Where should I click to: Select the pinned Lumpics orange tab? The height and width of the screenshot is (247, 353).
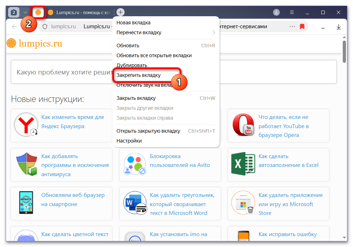point(38,12)
